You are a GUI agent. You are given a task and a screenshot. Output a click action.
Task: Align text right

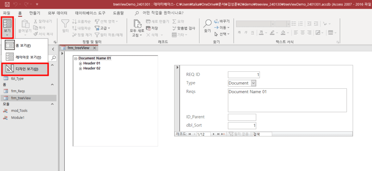coord(309,32)
